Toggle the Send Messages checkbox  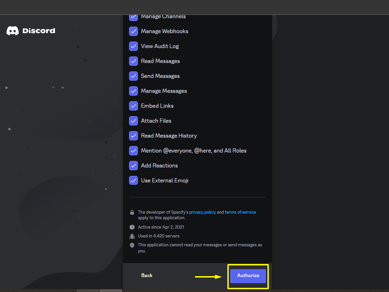pos(133,76)
